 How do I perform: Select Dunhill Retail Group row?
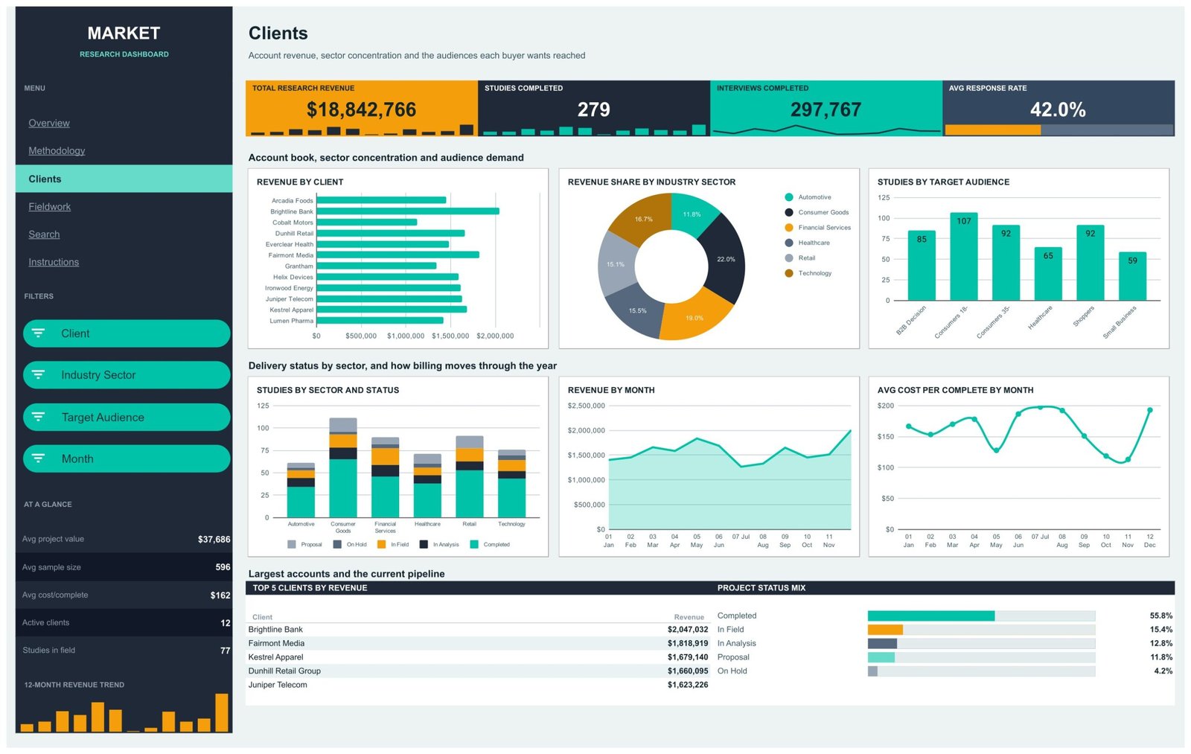pyautogui.click(x=478, y=671)
